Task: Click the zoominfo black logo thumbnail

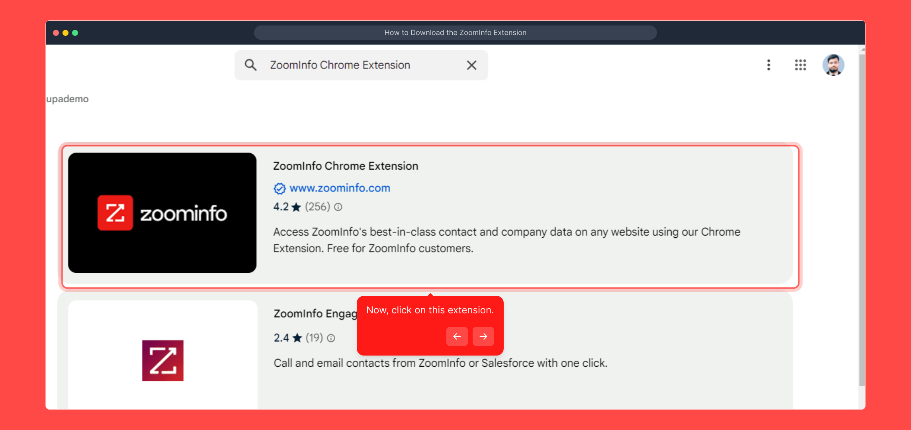Action: 162,213
